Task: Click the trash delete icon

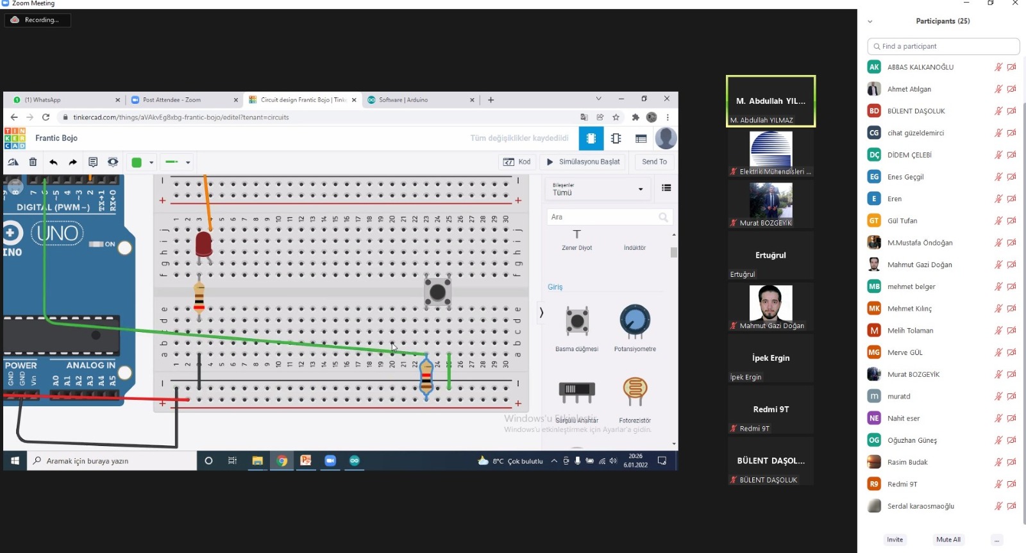Action: coord(33,162)
